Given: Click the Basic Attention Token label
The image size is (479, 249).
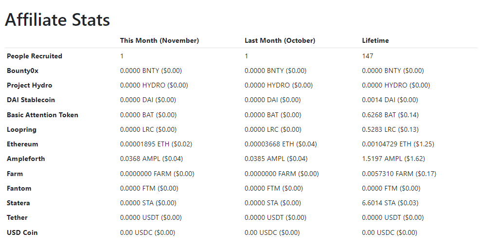Looking at the screenshot, I should (x=42, y=115).
